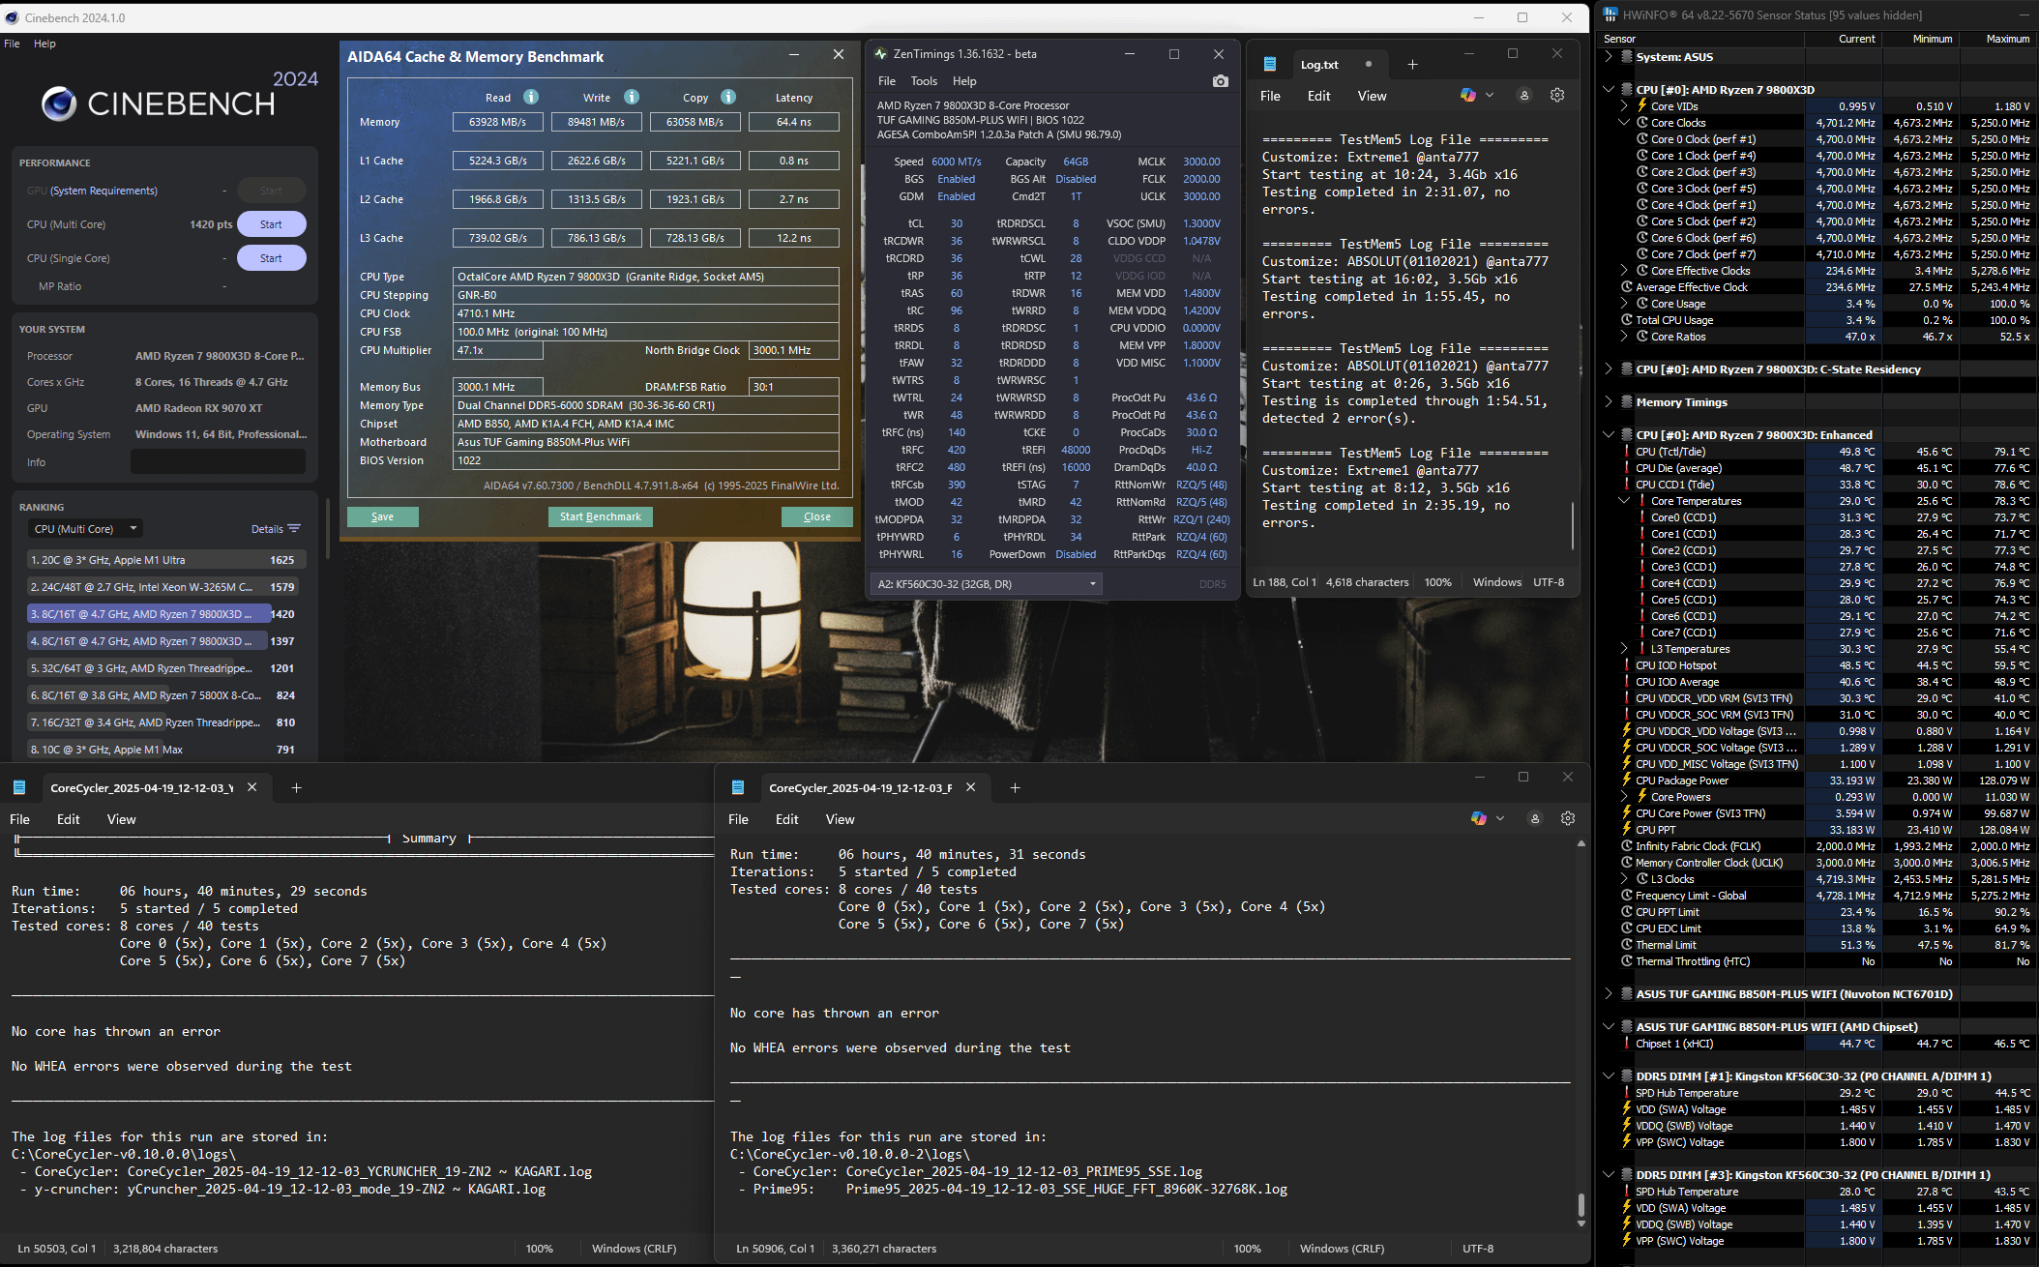
Task: Add a new tab in the Log.txt Notepad
Action: point(1412,65)
